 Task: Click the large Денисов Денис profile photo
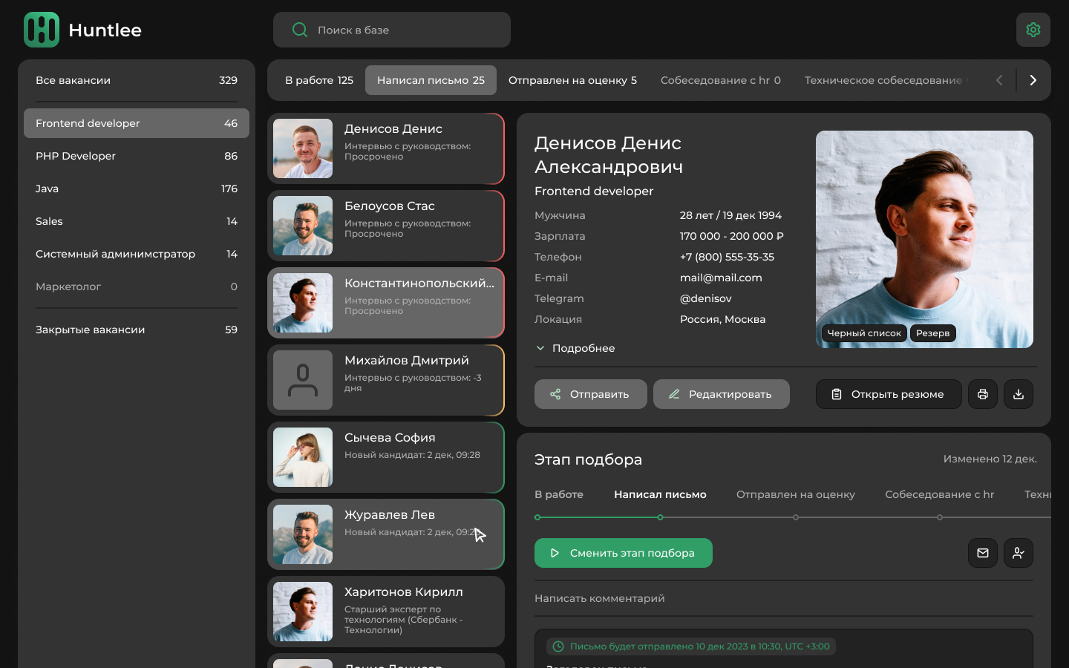[924, 239]
